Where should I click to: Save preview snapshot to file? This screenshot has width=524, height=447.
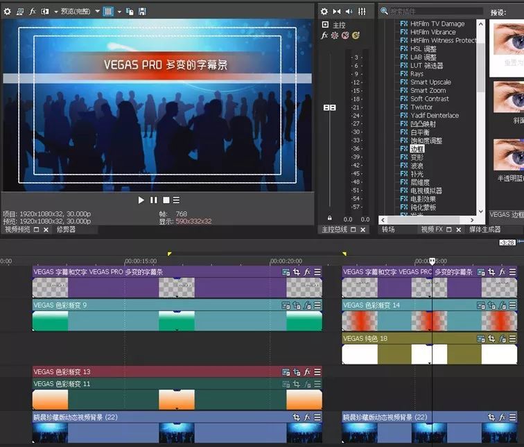[x=142, y=12]
